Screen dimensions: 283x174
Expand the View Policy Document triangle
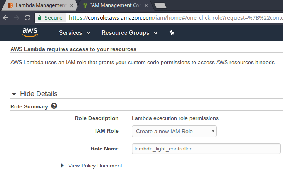click(x=62, y=166)
